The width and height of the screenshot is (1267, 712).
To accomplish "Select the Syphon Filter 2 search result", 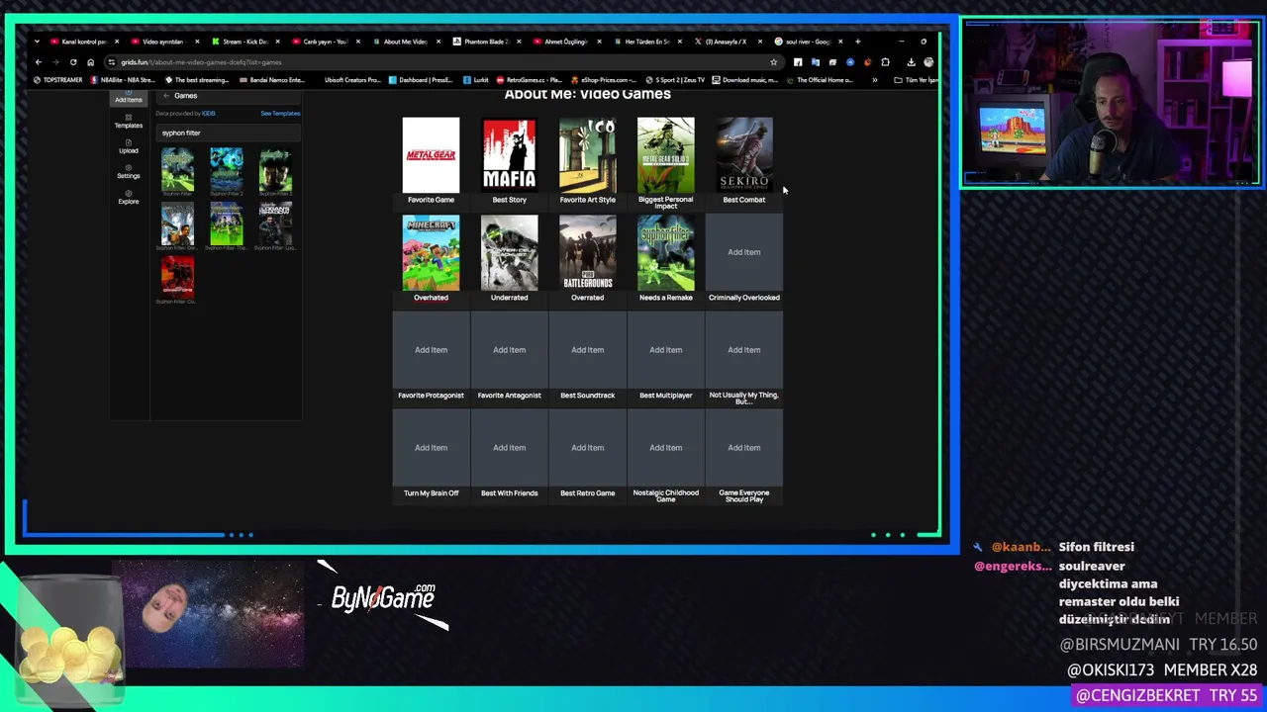I will tap(227, 170).
